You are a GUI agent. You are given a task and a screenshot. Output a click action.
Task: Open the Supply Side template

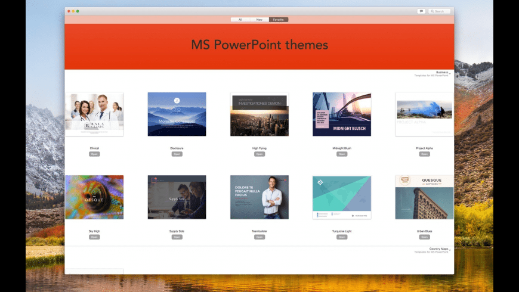point(177,237)
